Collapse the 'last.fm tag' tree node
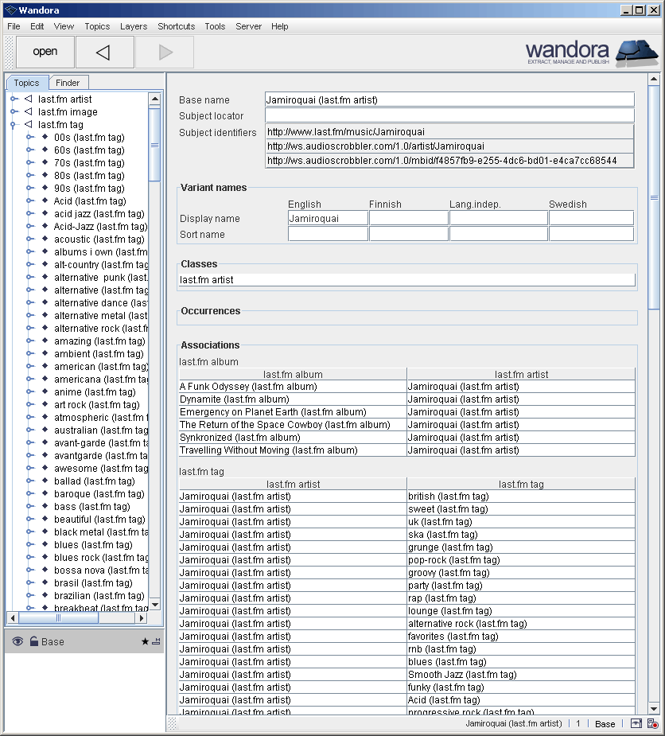The image size is (665, 736). 14,125
